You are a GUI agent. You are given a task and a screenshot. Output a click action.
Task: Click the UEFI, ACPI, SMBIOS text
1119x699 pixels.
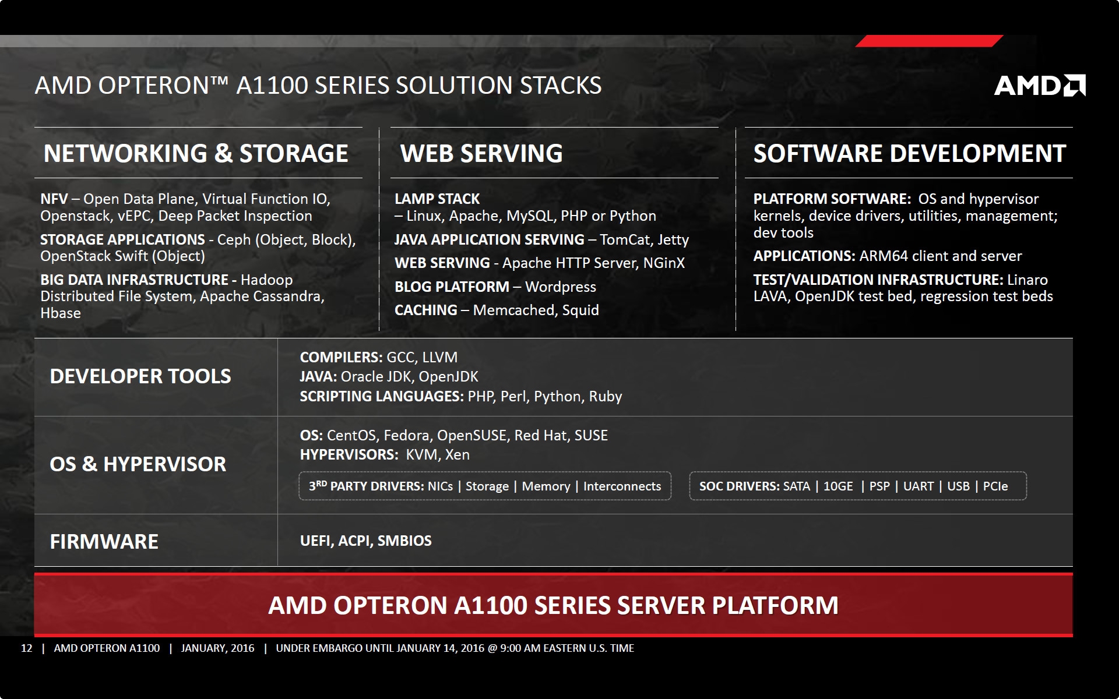tap(366, 541)
